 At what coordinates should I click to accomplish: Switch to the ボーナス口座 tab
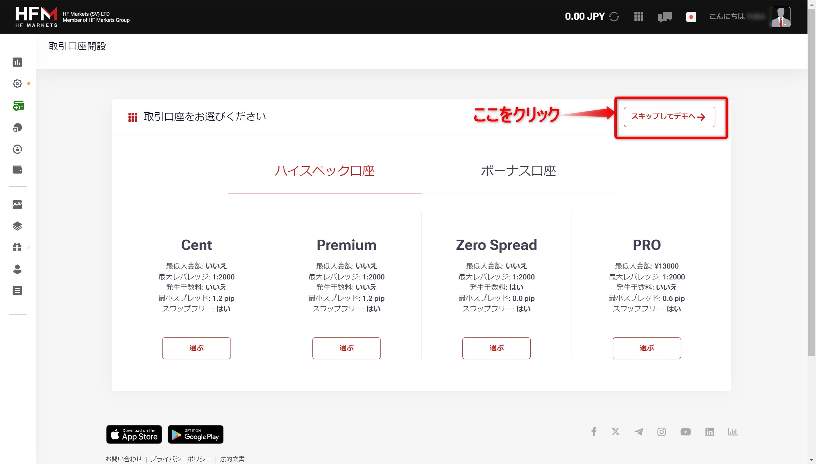tap(518, 171)
